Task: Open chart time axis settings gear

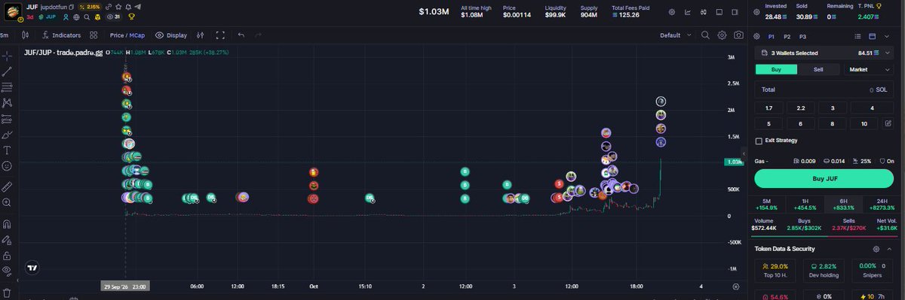Action: (x=735, y=286)
